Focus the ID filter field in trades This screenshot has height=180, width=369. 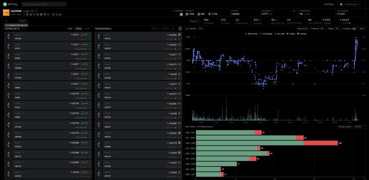(x=174, y=29)
